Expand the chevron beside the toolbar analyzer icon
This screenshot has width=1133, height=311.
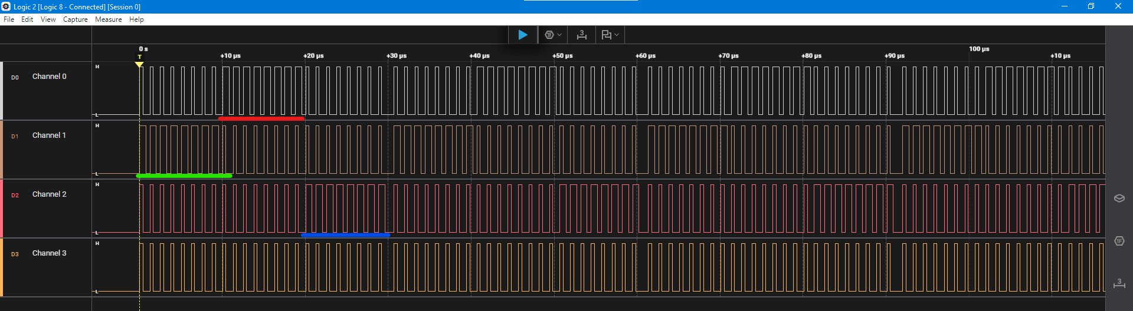559,35
